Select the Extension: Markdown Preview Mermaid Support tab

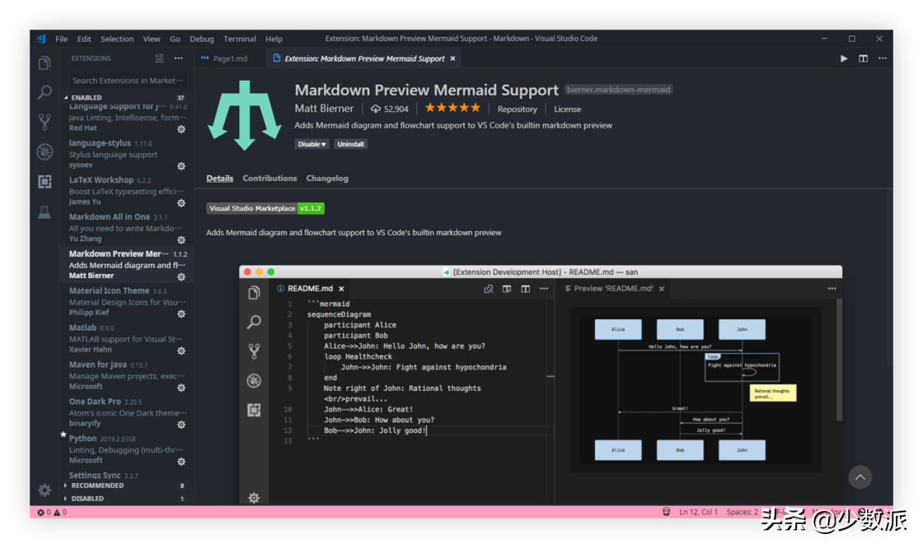pyautogui.click(x=363, y=58)
